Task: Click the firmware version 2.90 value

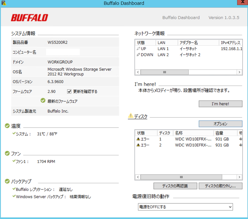Action: (x=52, y=92)
